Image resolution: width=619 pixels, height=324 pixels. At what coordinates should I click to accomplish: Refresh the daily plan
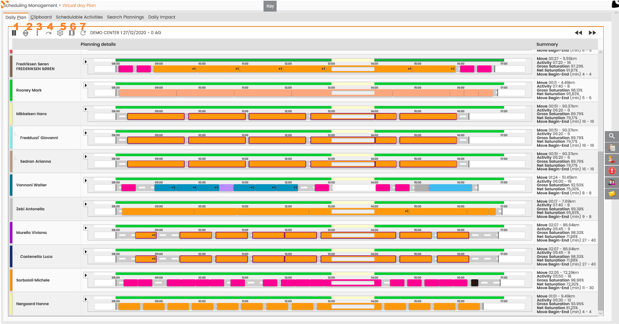pyautogui.click(x=83, y=33)
